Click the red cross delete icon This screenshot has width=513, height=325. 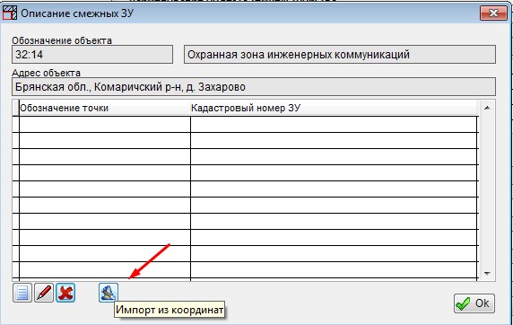point(65,293)
